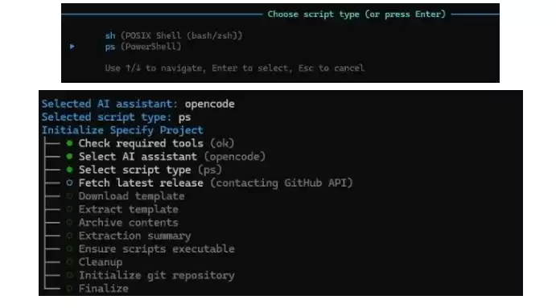
Task: Click green dot for Check required tools
Action: (x=69, y=143)
